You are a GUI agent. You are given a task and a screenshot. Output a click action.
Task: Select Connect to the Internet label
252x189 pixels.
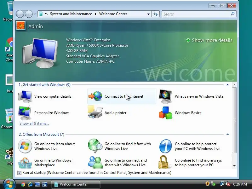[x=124, y=96]
